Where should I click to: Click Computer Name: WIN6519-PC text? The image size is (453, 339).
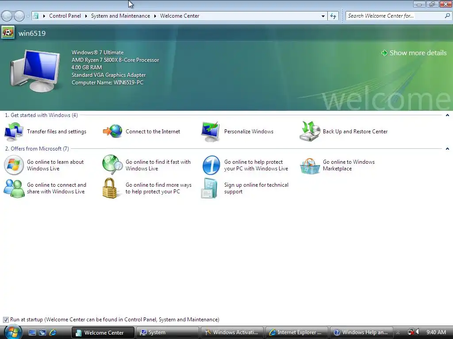(x=107, y=83)
